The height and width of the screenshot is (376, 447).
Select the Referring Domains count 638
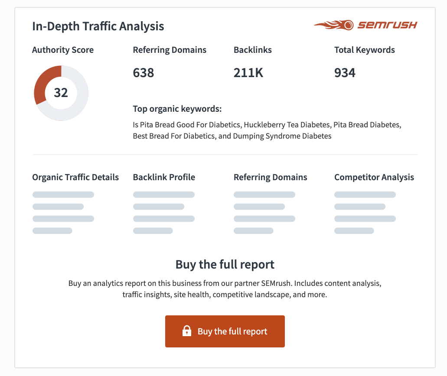[x=144, y=73]
